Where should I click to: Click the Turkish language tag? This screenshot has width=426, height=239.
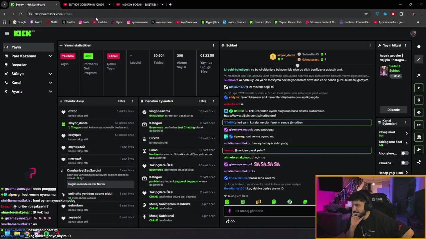(396, 76)
